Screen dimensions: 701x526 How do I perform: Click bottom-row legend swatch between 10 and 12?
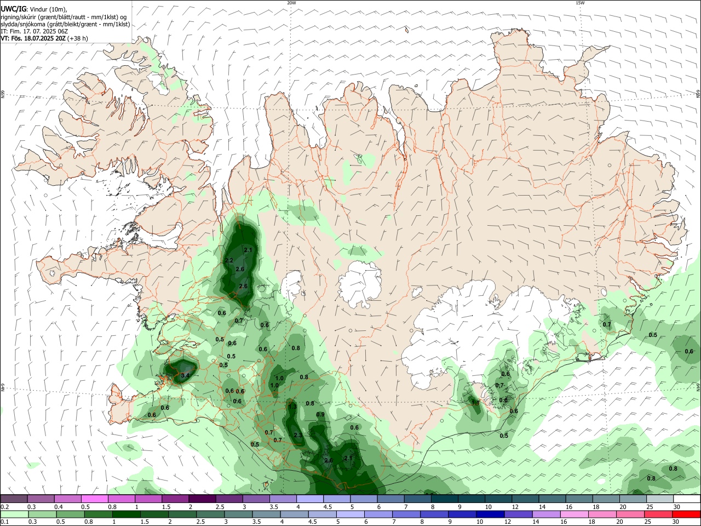pyautogui.click(x=491, y=514)
